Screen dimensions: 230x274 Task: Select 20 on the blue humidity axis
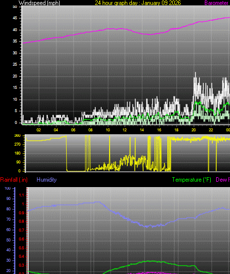[x=8, y=271]
